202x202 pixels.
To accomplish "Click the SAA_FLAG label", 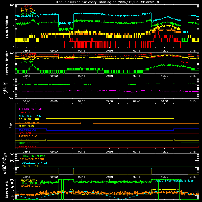I will (25, 133).
